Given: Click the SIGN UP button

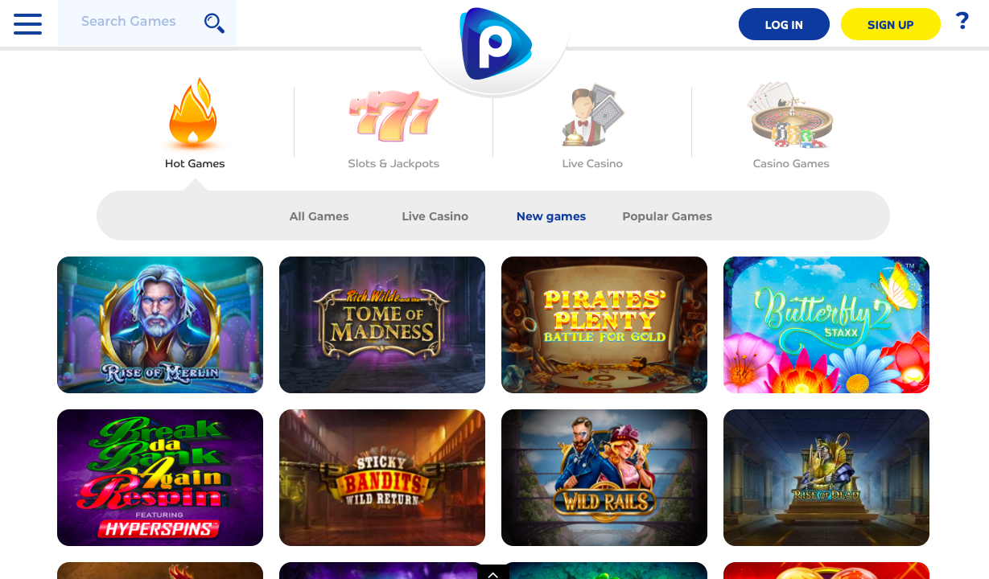Looking at the screenshot, I should [x=891, y=24].
